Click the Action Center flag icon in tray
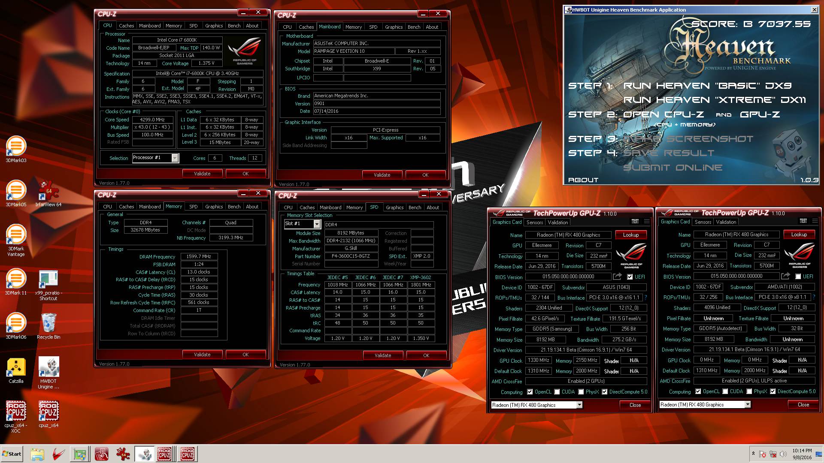Image resolution: width=824 pixels, height=463 pixels. [763, 454]
